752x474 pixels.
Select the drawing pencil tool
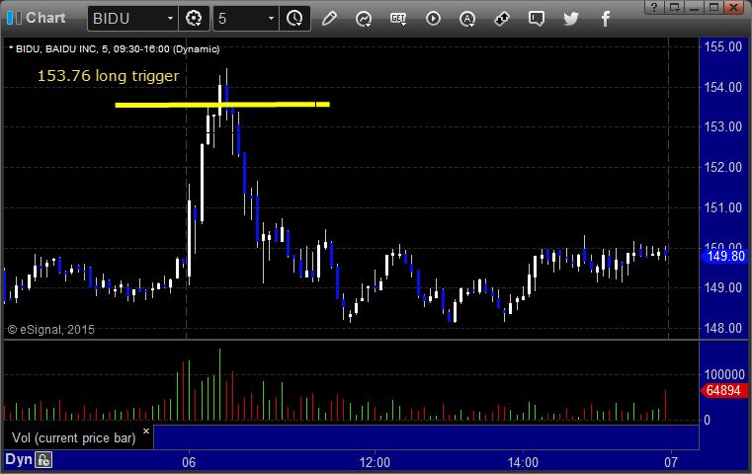pos(329,19)
